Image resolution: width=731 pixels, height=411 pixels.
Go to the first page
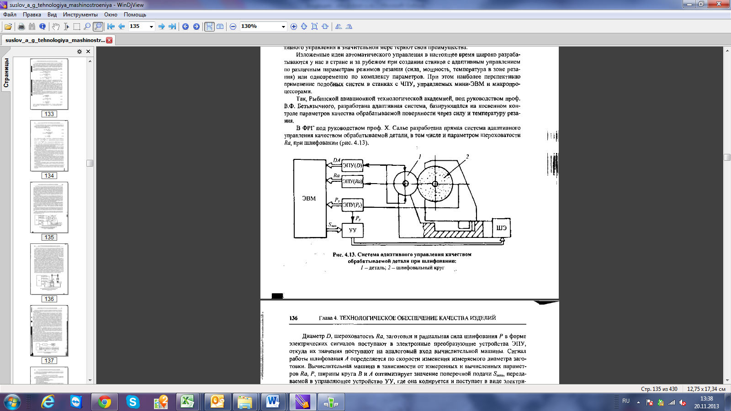pyautogui.click(x=111, y=26)
